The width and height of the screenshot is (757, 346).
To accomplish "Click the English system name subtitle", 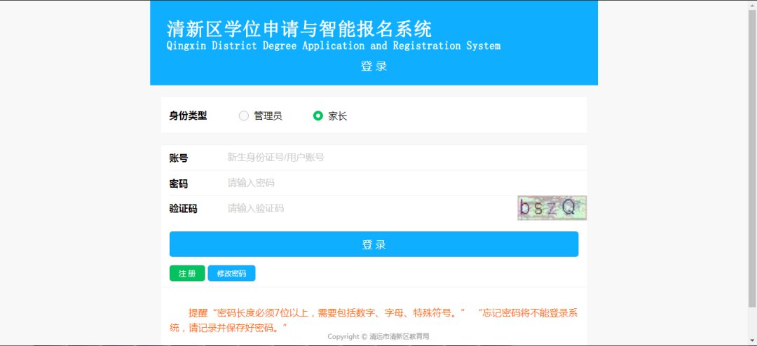I will (334, 46).
